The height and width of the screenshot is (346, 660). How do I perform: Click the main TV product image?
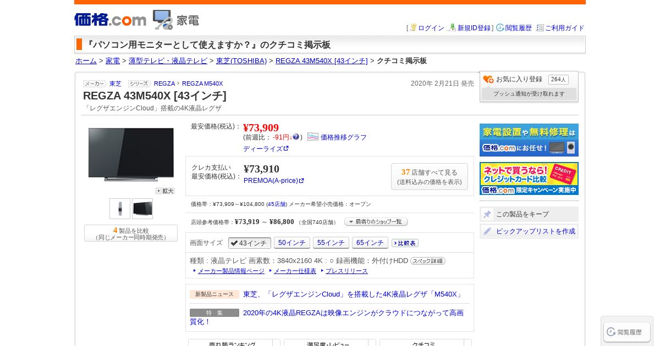click(x=131, y=154)
